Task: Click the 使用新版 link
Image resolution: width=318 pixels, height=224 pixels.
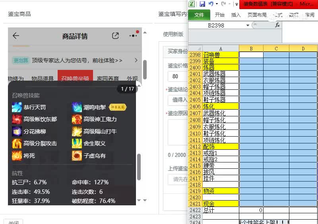Action: [x=173, y=34]
